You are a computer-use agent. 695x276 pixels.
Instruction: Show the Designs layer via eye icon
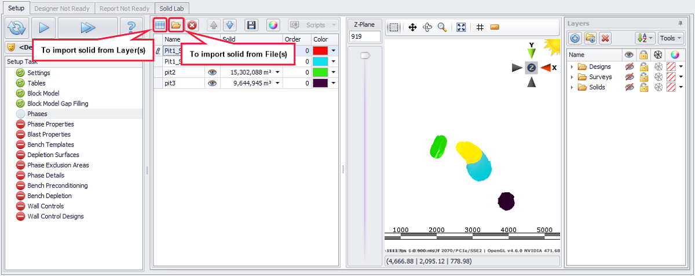[x=629, y=66]
